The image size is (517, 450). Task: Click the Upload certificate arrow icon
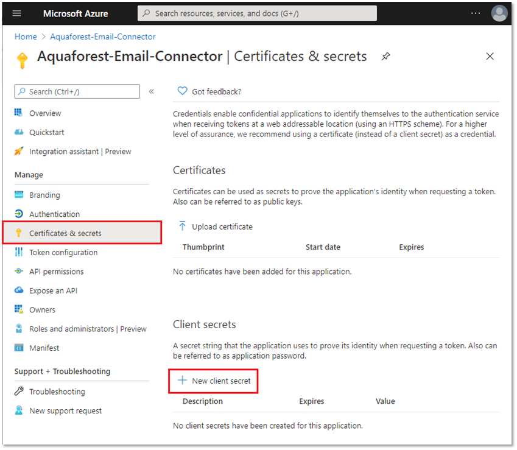tap(182, 227)
